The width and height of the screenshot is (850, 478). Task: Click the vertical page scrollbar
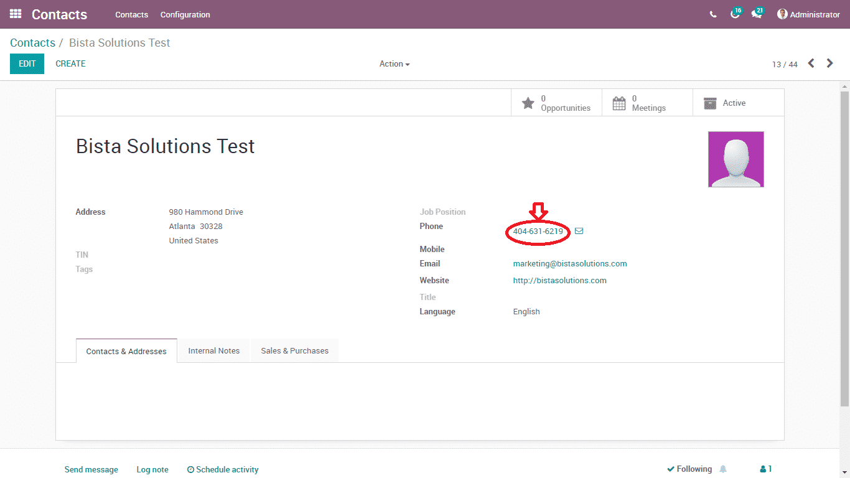click(x=844, y=249)
